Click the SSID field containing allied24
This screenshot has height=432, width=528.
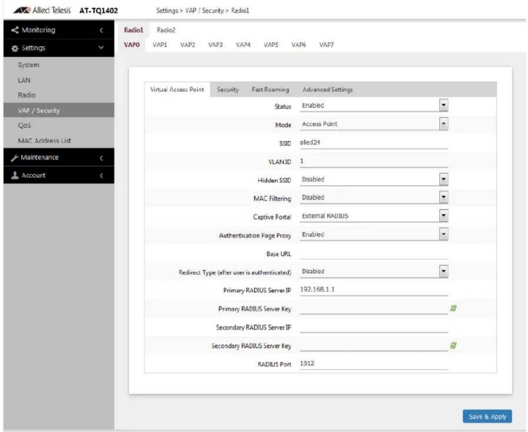pyautogui.click(x=373, y=143)
